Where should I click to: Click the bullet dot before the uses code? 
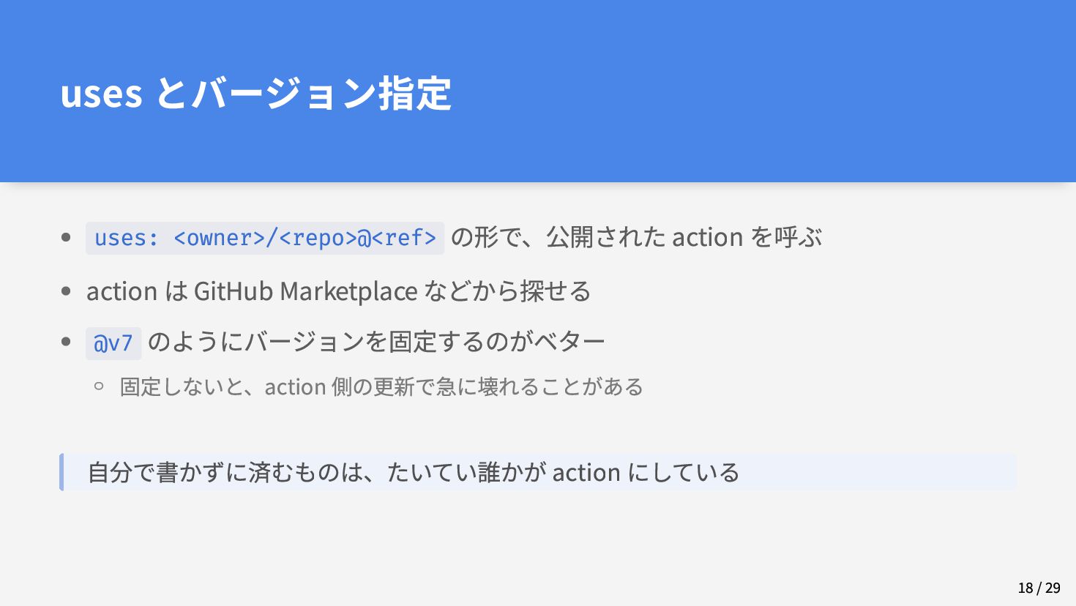pyautogui.click(x=66, y=237)
